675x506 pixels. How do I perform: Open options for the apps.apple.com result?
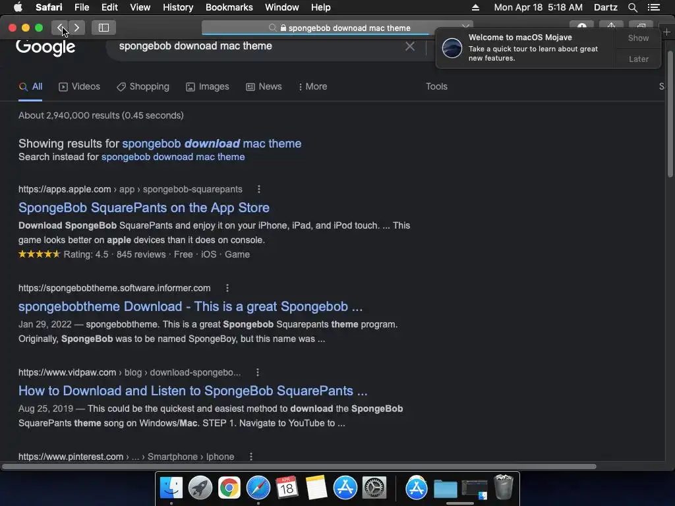[258, 189]
